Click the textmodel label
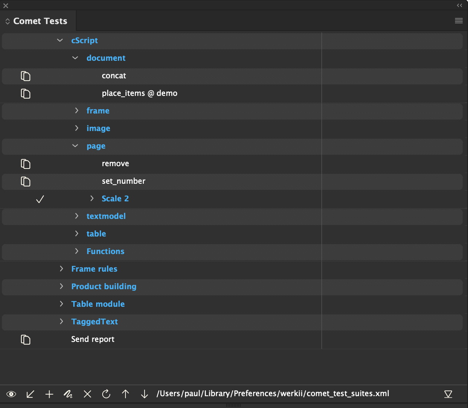This screenshot has width=468, height=408. [x=106, y=216]
